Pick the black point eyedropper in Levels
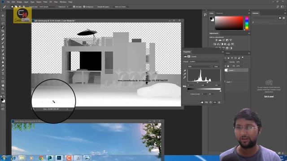 tap(185, 71)
